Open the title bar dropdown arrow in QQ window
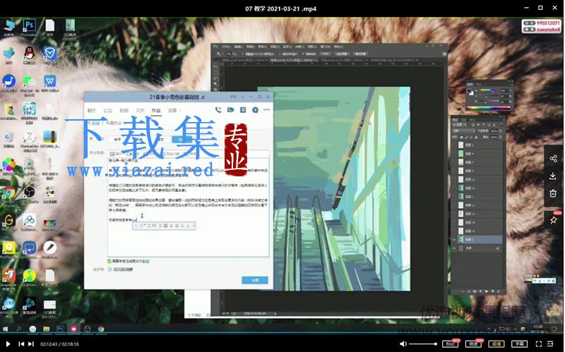The height and width of the screenshot is (352, 565). 242,97
